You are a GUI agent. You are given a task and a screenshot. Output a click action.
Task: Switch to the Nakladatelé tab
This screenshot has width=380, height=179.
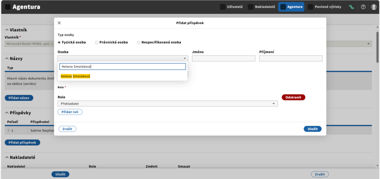click(262, 7)
